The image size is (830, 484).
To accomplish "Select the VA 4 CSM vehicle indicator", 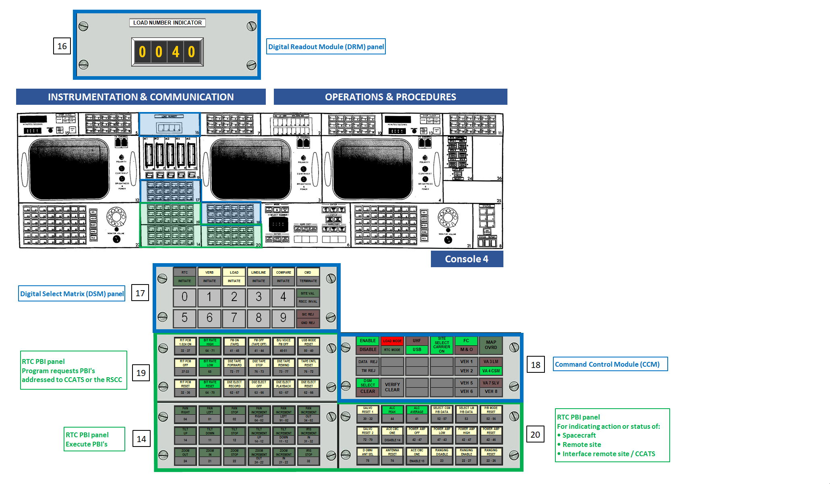I will [491, 371].
